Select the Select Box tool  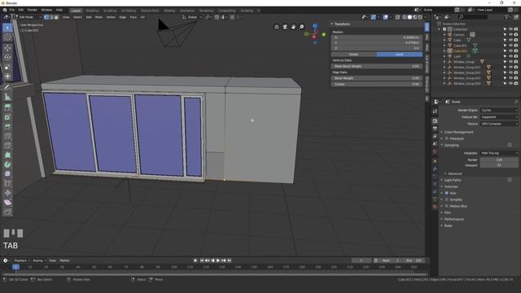(7, 28)
